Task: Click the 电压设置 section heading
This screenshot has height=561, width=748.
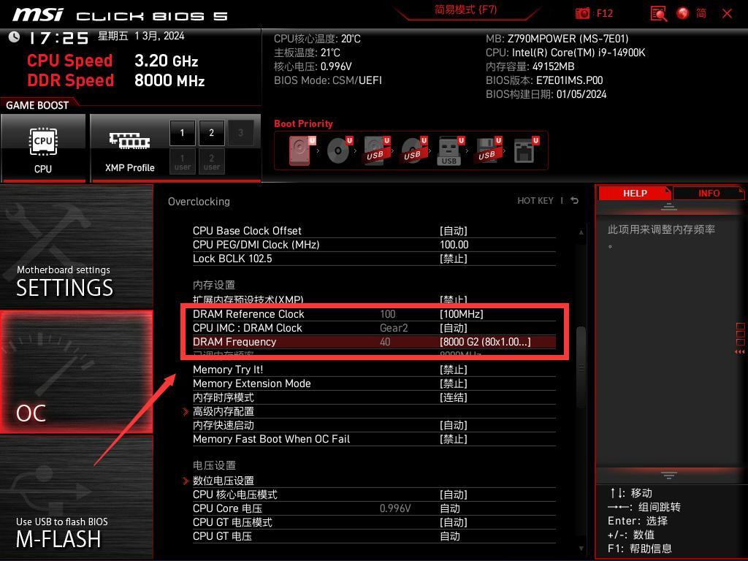Action: coord(214,465)
